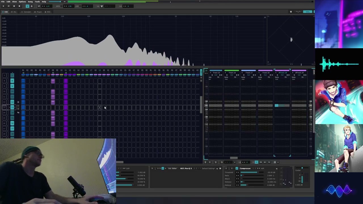Click the Release stepper arrows
Image resolution: width=363 pixels, height=204 pixels.
tap(237, 182)
